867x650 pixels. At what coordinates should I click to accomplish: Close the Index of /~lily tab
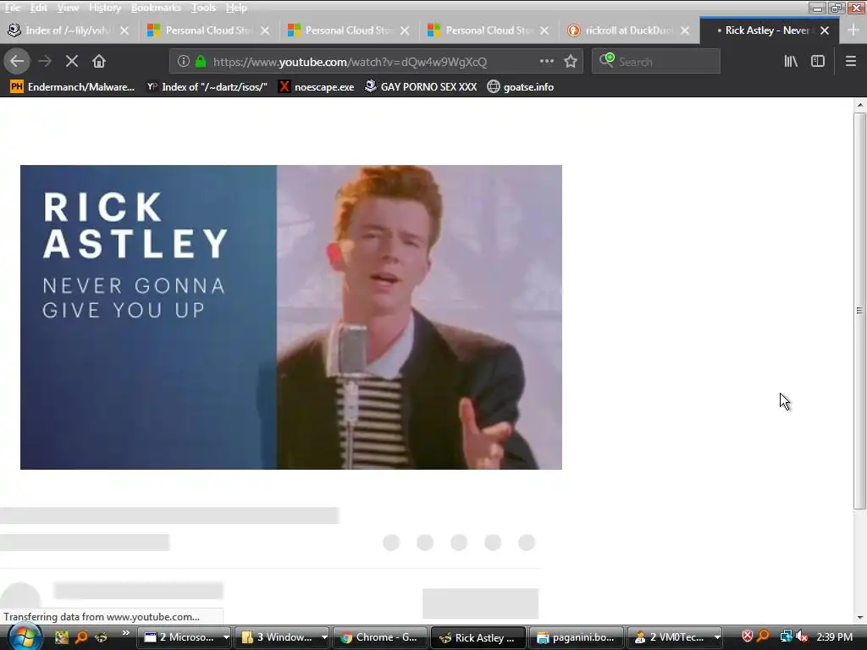click(124, 30)
